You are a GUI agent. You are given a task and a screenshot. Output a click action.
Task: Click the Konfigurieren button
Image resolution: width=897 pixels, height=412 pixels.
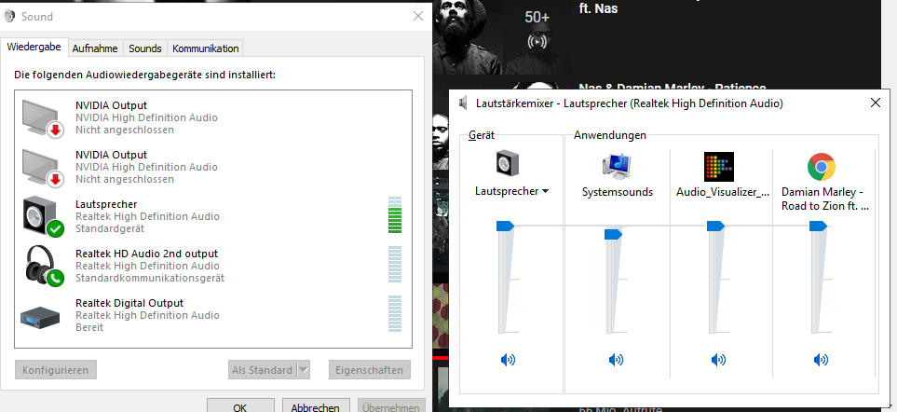pos(56,370)
